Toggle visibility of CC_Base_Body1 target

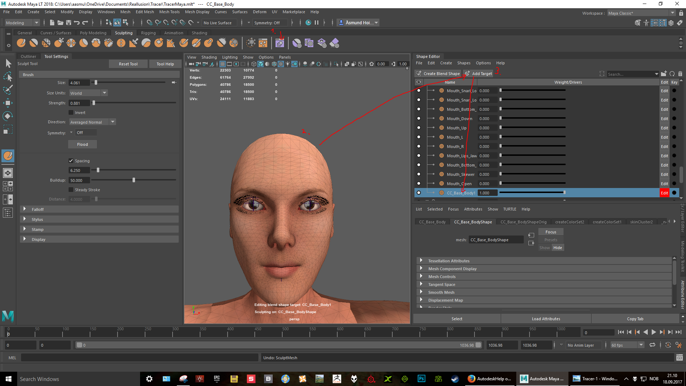419,193
